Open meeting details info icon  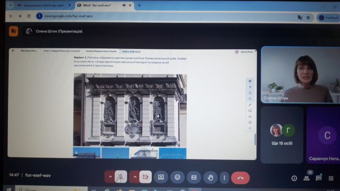coord(294,178)
